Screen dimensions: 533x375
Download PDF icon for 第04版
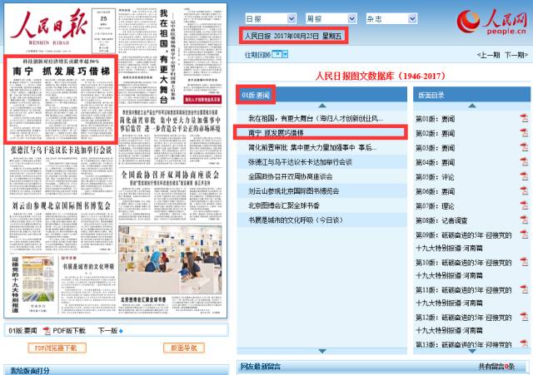pos(524,162)
